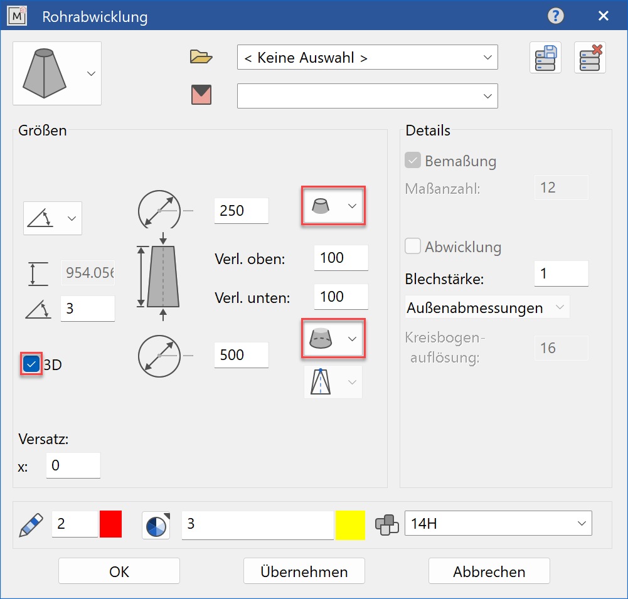Click the top diameter circle icon

159,210
